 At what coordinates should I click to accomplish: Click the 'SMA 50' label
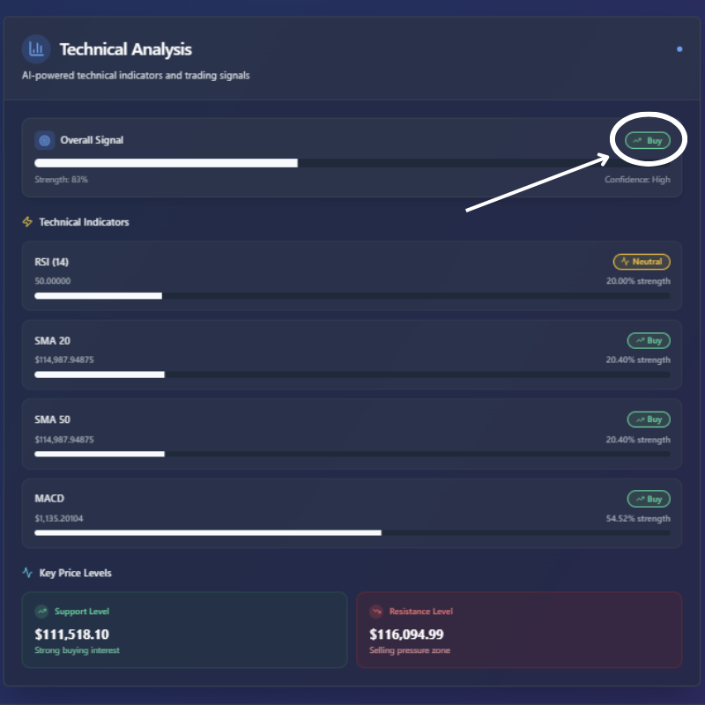pos(52,420)
